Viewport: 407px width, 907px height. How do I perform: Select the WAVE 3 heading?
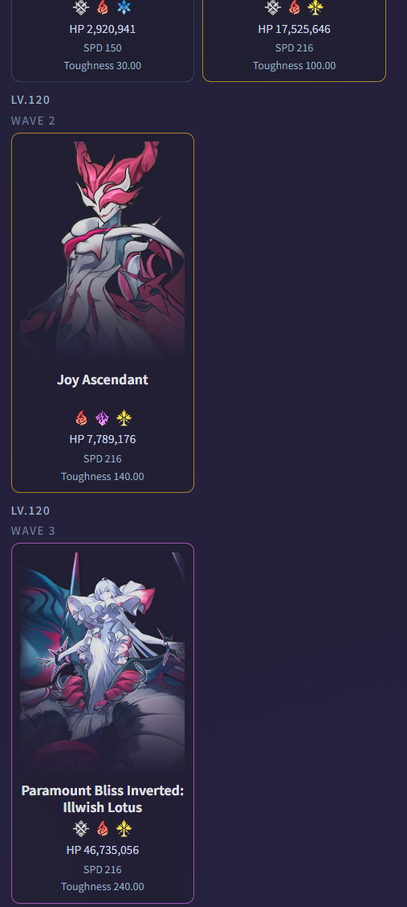coord(33,531)
